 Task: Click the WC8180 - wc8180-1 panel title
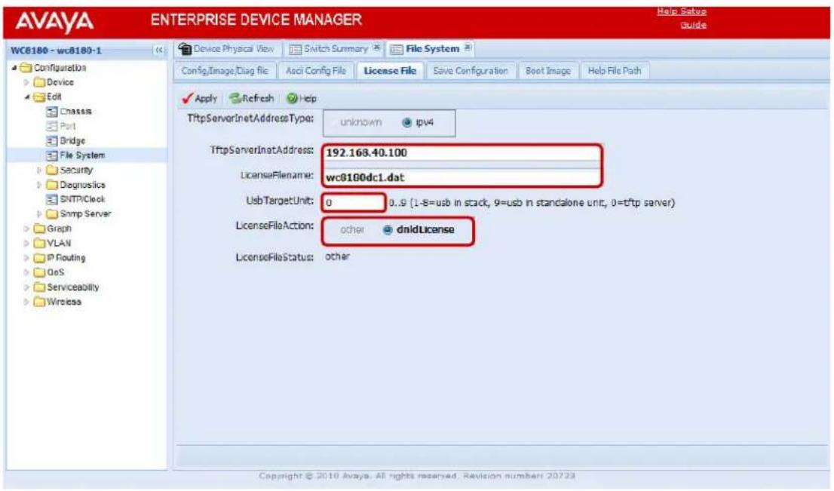tap(56, 51)
